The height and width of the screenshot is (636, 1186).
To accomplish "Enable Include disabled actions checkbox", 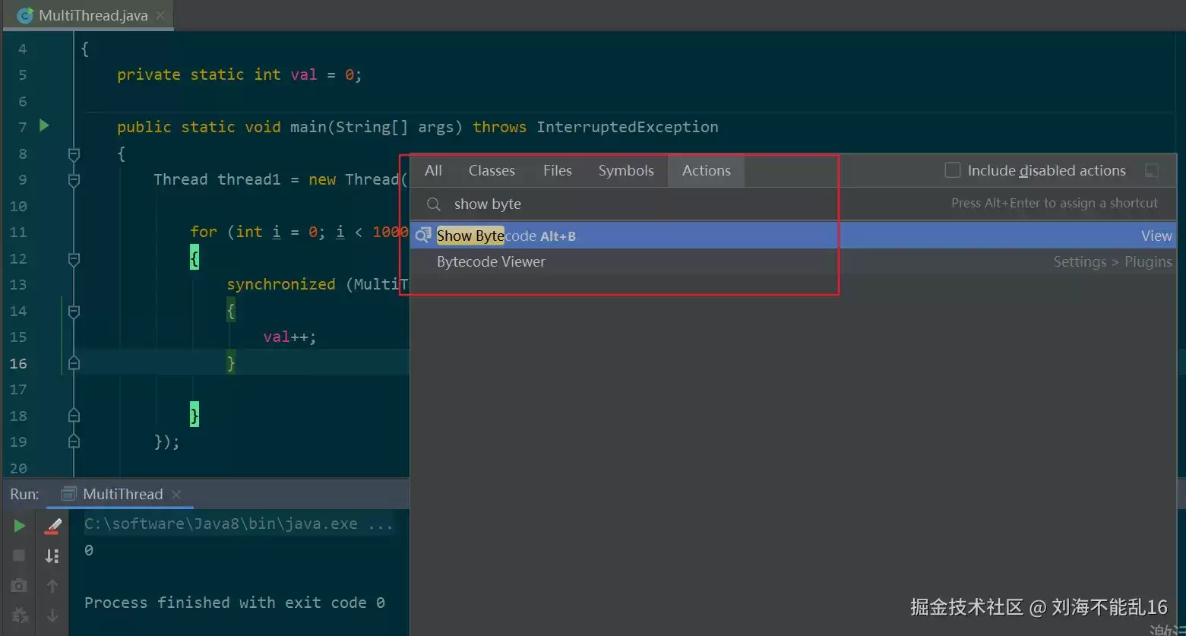I will (x=952, y=170).
